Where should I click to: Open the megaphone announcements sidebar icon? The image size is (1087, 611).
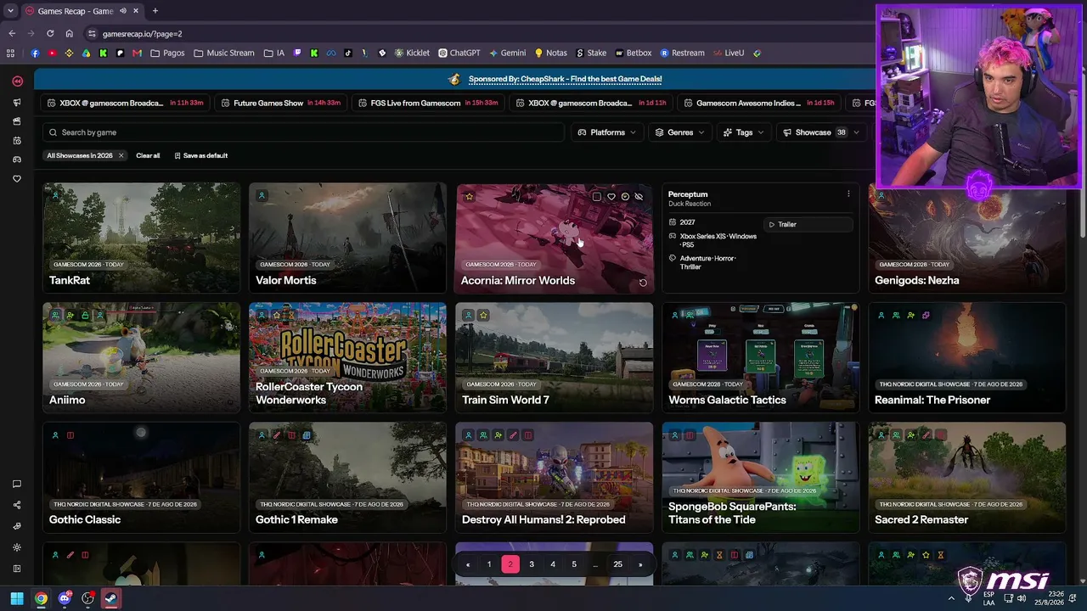coord(17,103)
